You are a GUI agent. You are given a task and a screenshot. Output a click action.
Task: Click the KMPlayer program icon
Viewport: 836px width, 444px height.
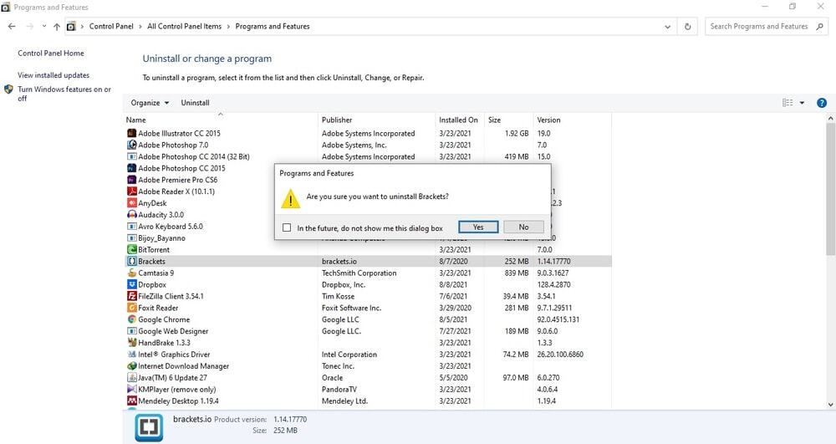pos(132,390)
